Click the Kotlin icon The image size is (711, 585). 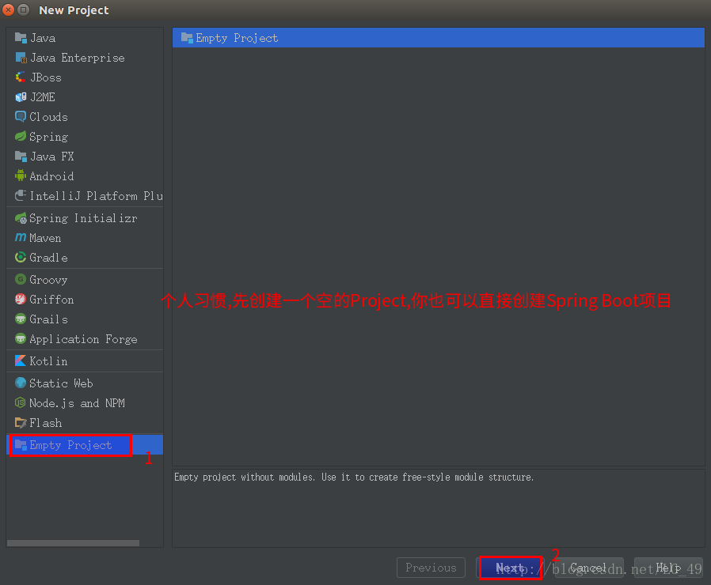21,360
